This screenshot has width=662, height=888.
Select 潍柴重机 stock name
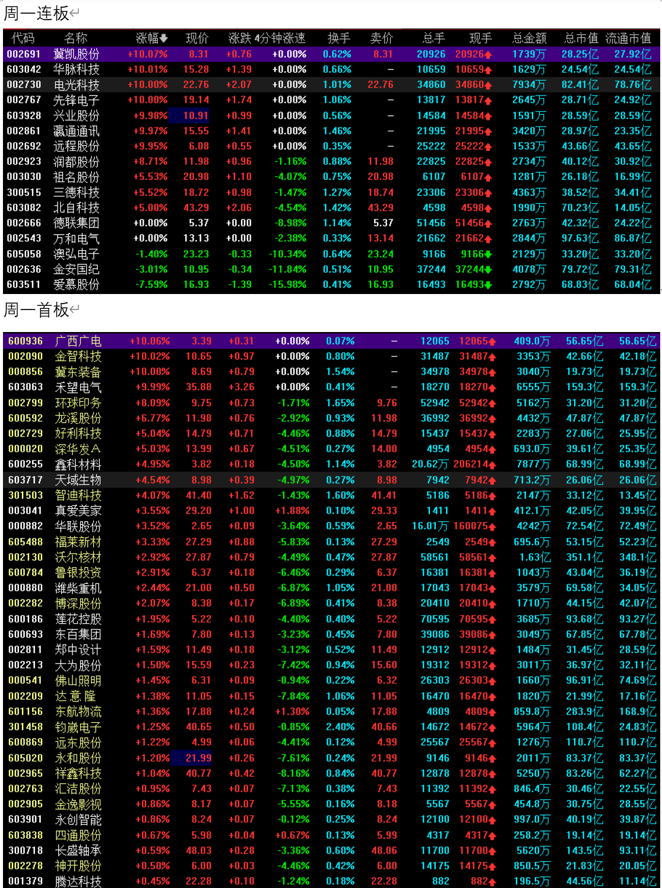[78, 589]
